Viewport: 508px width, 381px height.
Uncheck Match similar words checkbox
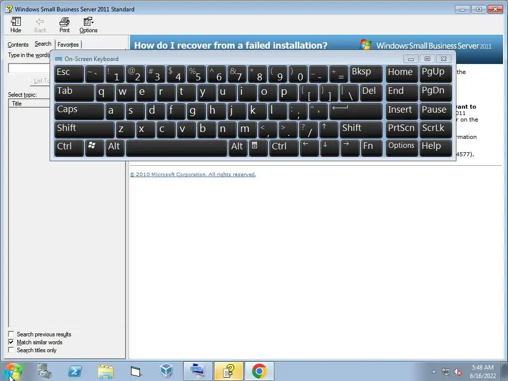tap(11, 342)
